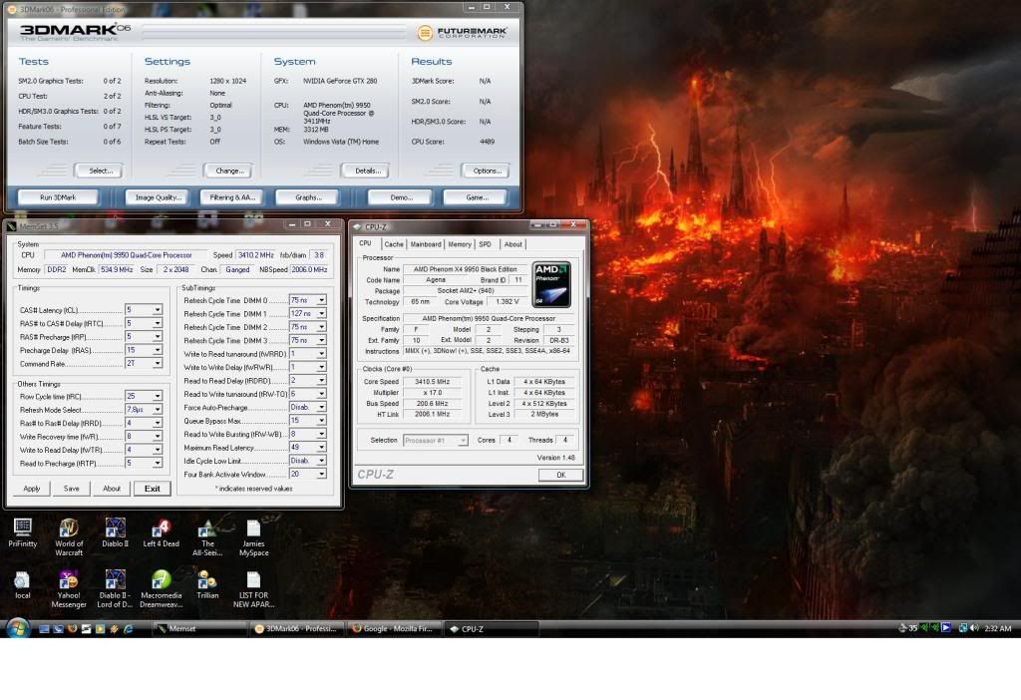Image resolution: width=1021 pixels, height=700 pixels.
Task: Launch Macromedia Dreamweaver shortcut
Action: coord(161,588)
